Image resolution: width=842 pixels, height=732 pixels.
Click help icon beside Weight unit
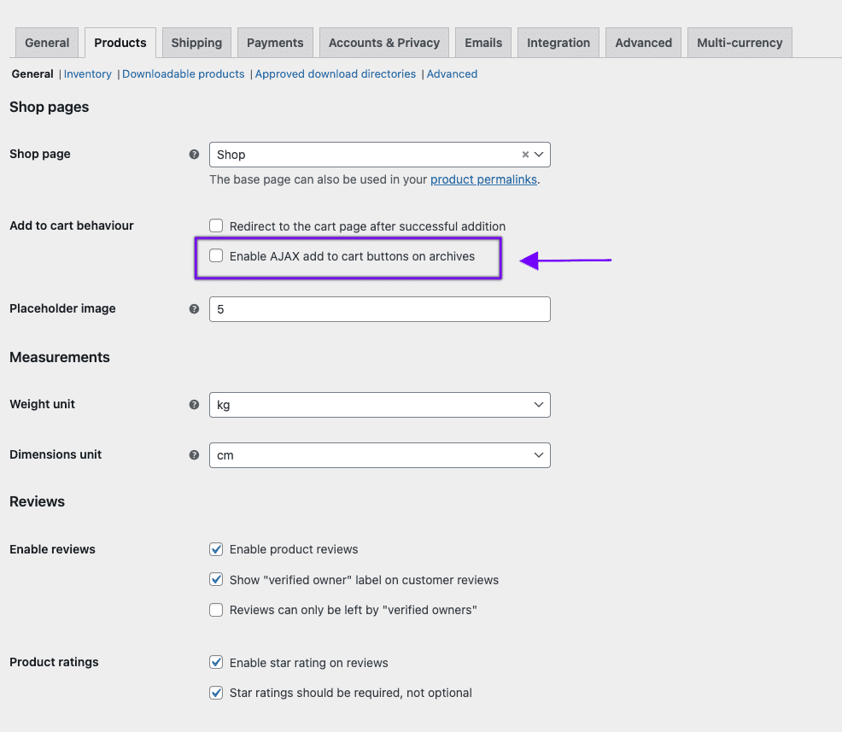[x=194, y=404]
